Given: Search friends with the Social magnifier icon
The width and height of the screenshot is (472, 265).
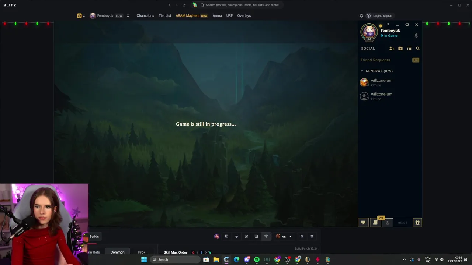Looking at the screenshot, I should pyautogui.click(x=418, y=49).
